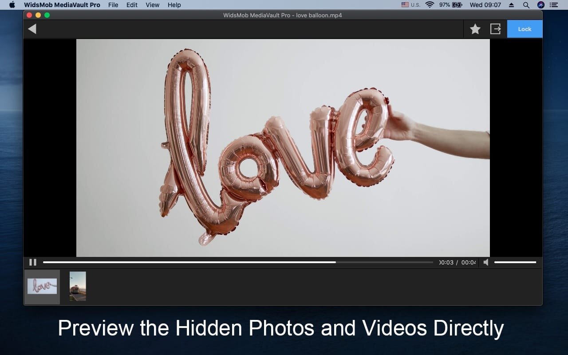
Task: Mute audio with the speaker icon
Action: pos(486,262)
